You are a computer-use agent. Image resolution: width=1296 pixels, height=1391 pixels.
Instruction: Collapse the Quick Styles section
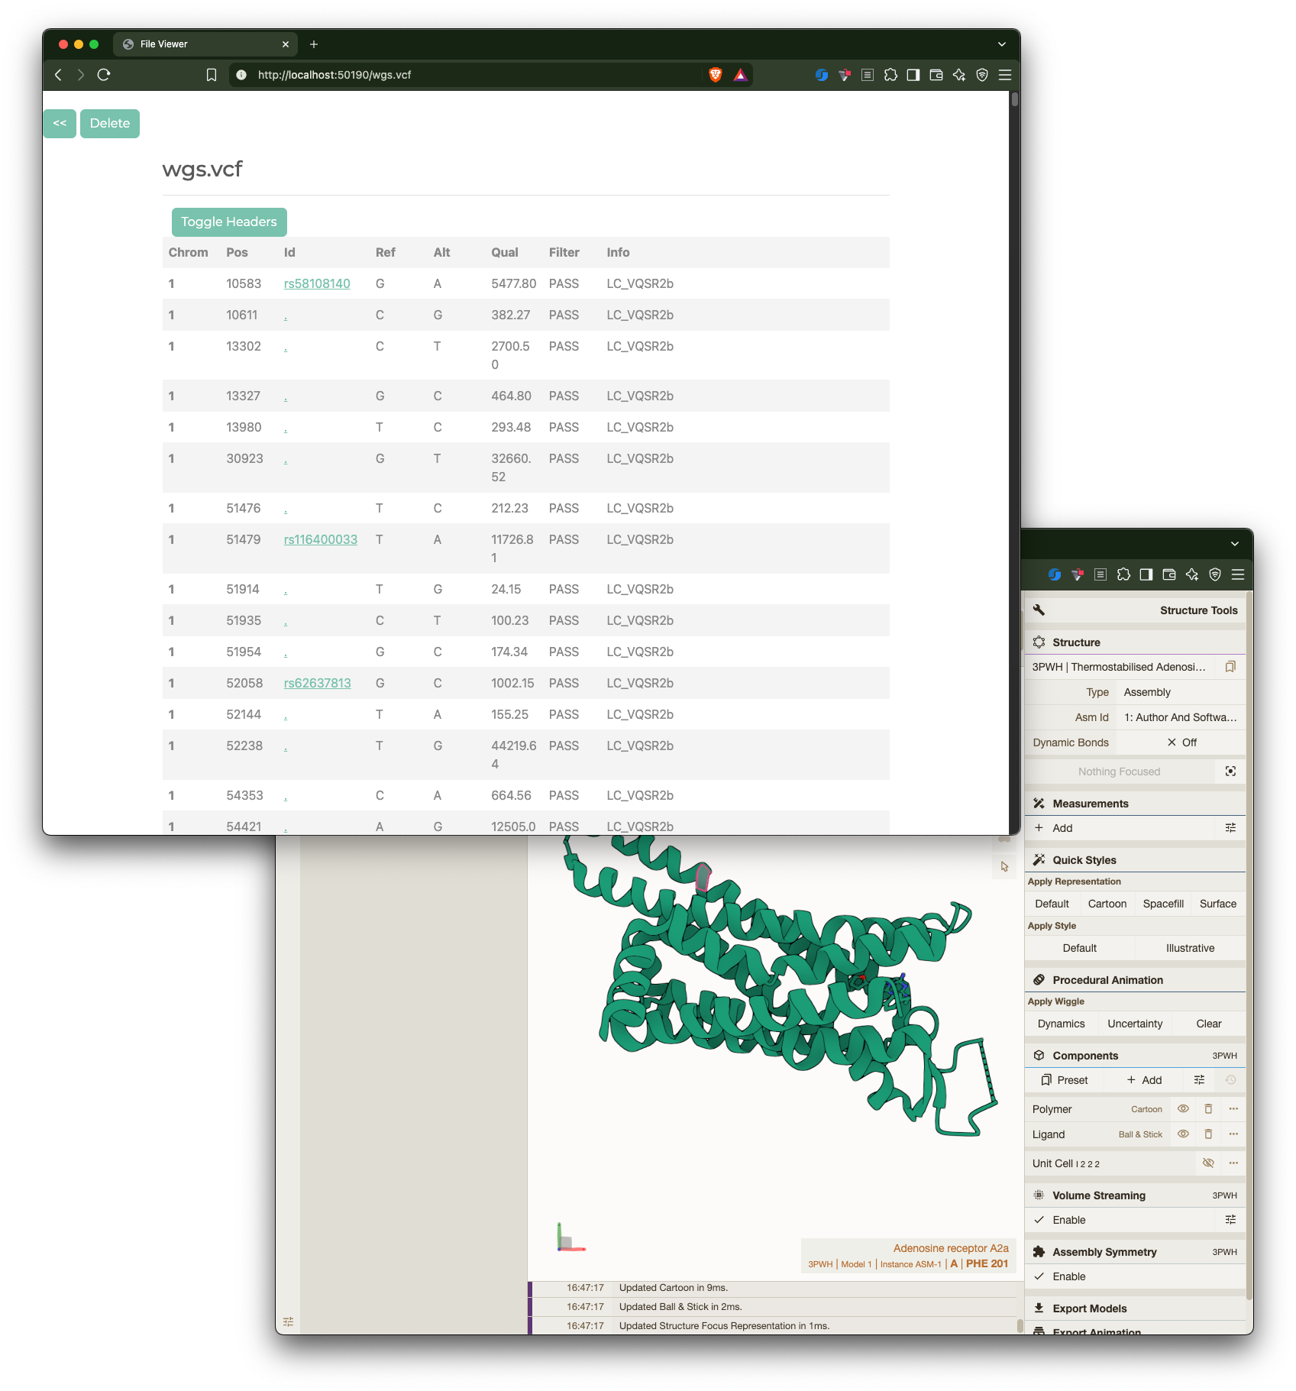tap(1135, 860)
